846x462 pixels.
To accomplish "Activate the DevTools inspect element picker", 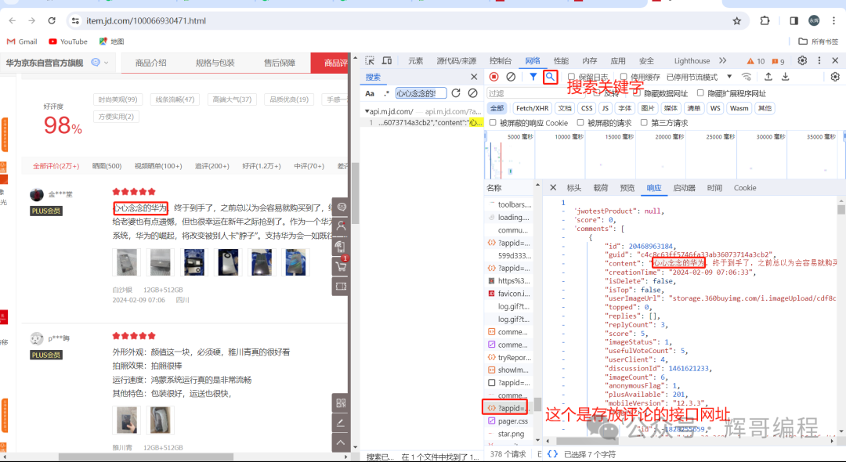I will (370, 60).
